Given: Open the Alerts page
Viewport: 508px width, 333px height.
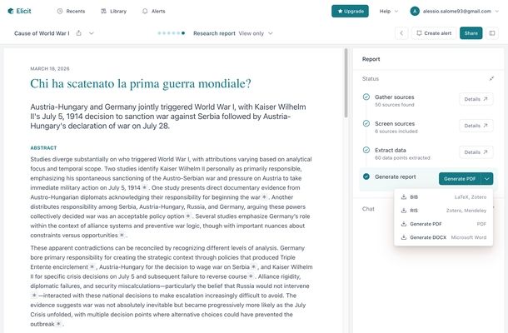Looking at the screenshot, I should click(x=154, y=11).
